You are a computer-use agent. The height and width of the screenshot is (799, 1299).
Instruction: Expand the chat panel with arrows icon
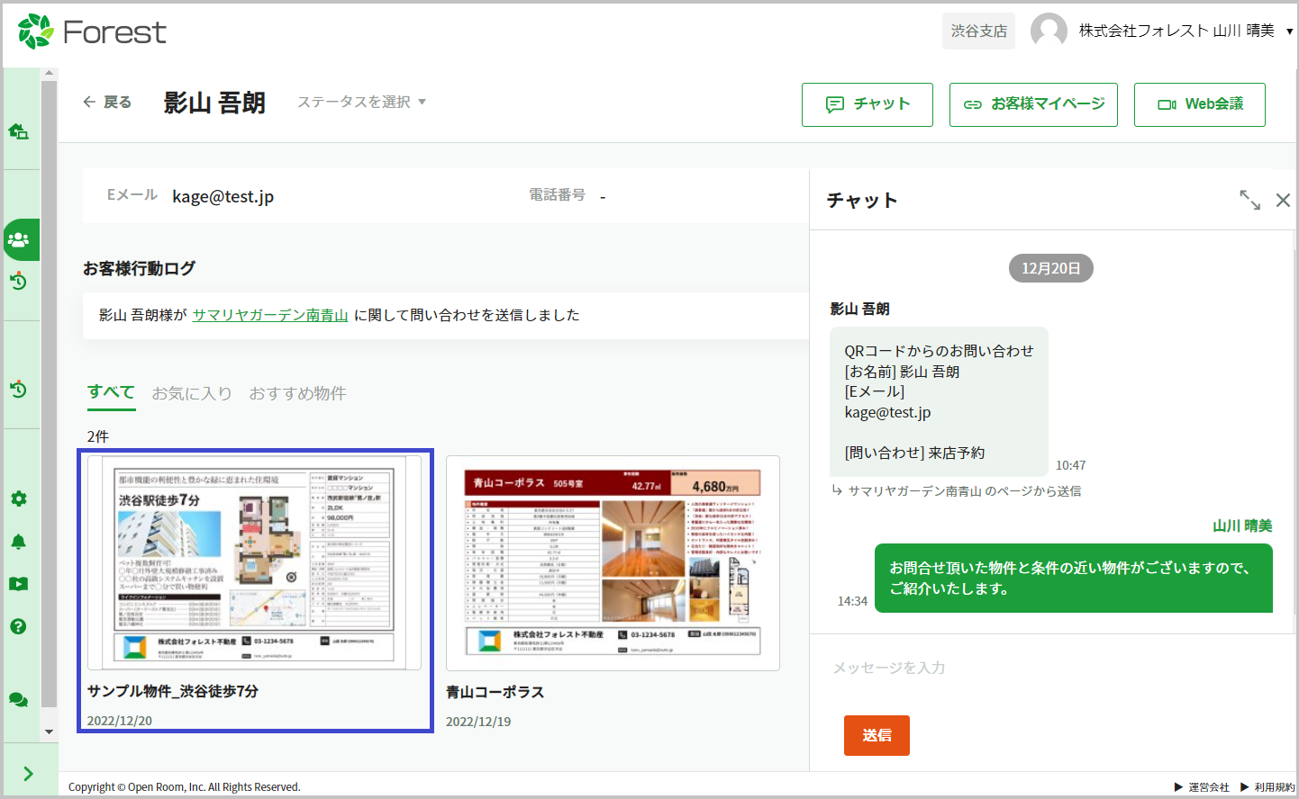[x=1249, y=200]
